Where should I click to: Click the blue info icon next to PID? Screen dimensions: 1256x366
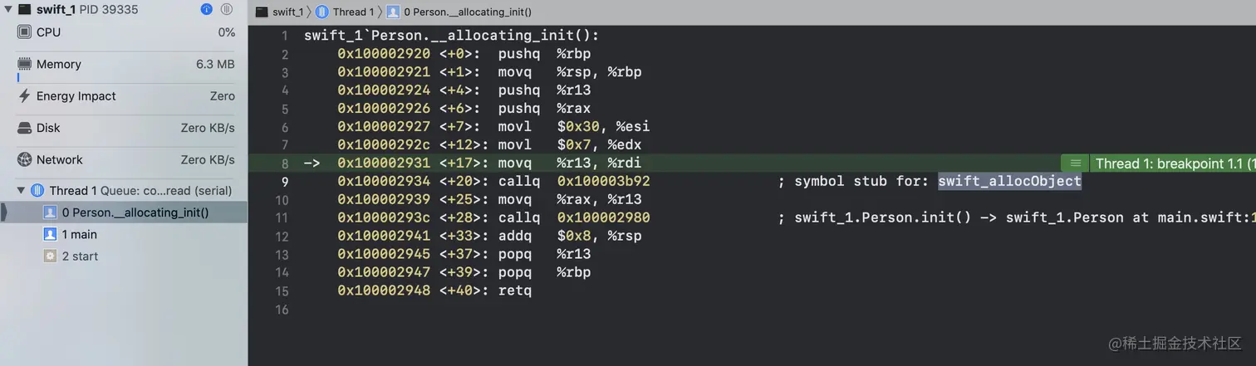coord(207,9)
